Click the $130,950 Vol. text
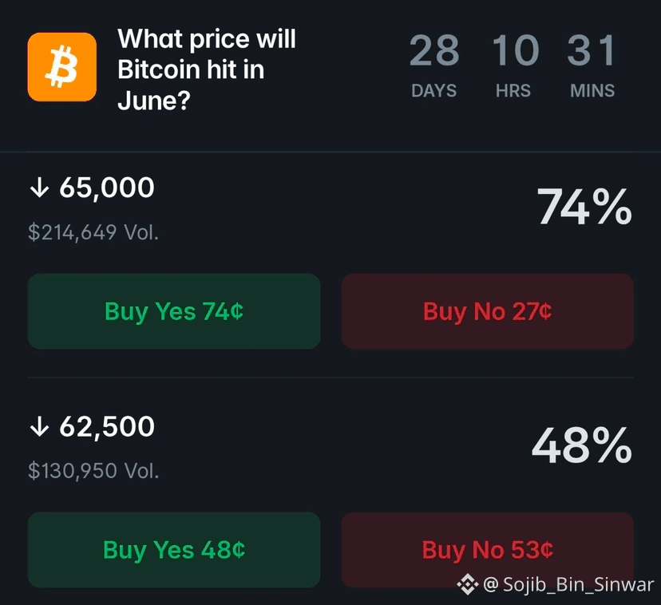 [93, 470]
